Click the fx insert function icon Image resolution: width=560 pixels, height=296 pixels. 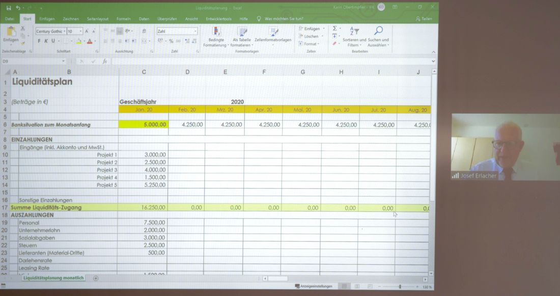(x=105, y=61)
